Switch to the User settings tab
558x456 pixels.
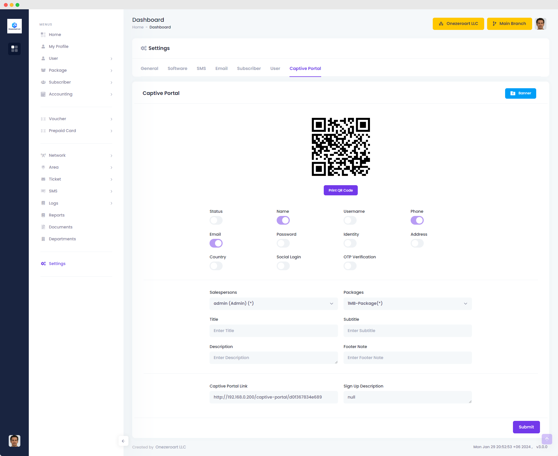pos(275,69)
